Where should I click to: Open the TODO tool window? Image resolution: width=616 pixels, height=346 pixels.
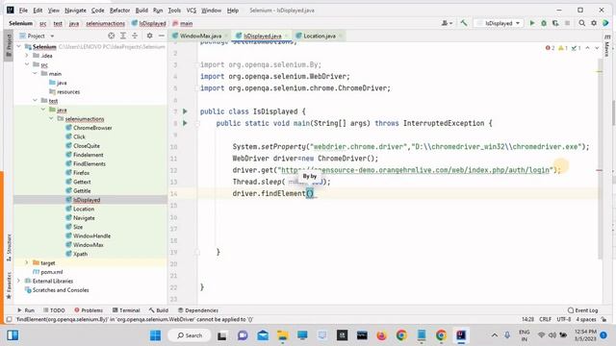pyautogui.click(x=54, y=310)
